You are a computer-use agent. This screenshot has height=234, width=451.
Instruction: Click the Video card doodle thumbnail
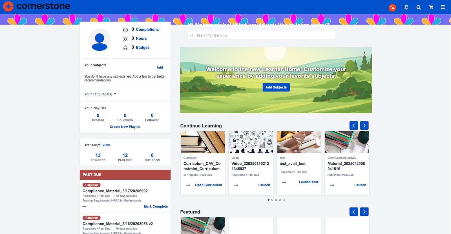coord(251,142)
